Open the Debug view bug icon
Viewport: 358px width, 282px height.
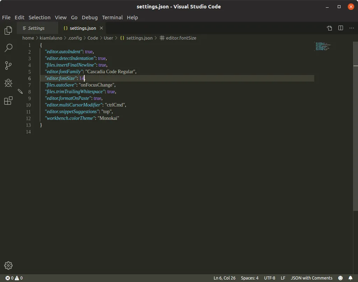(x=8, y=83)
